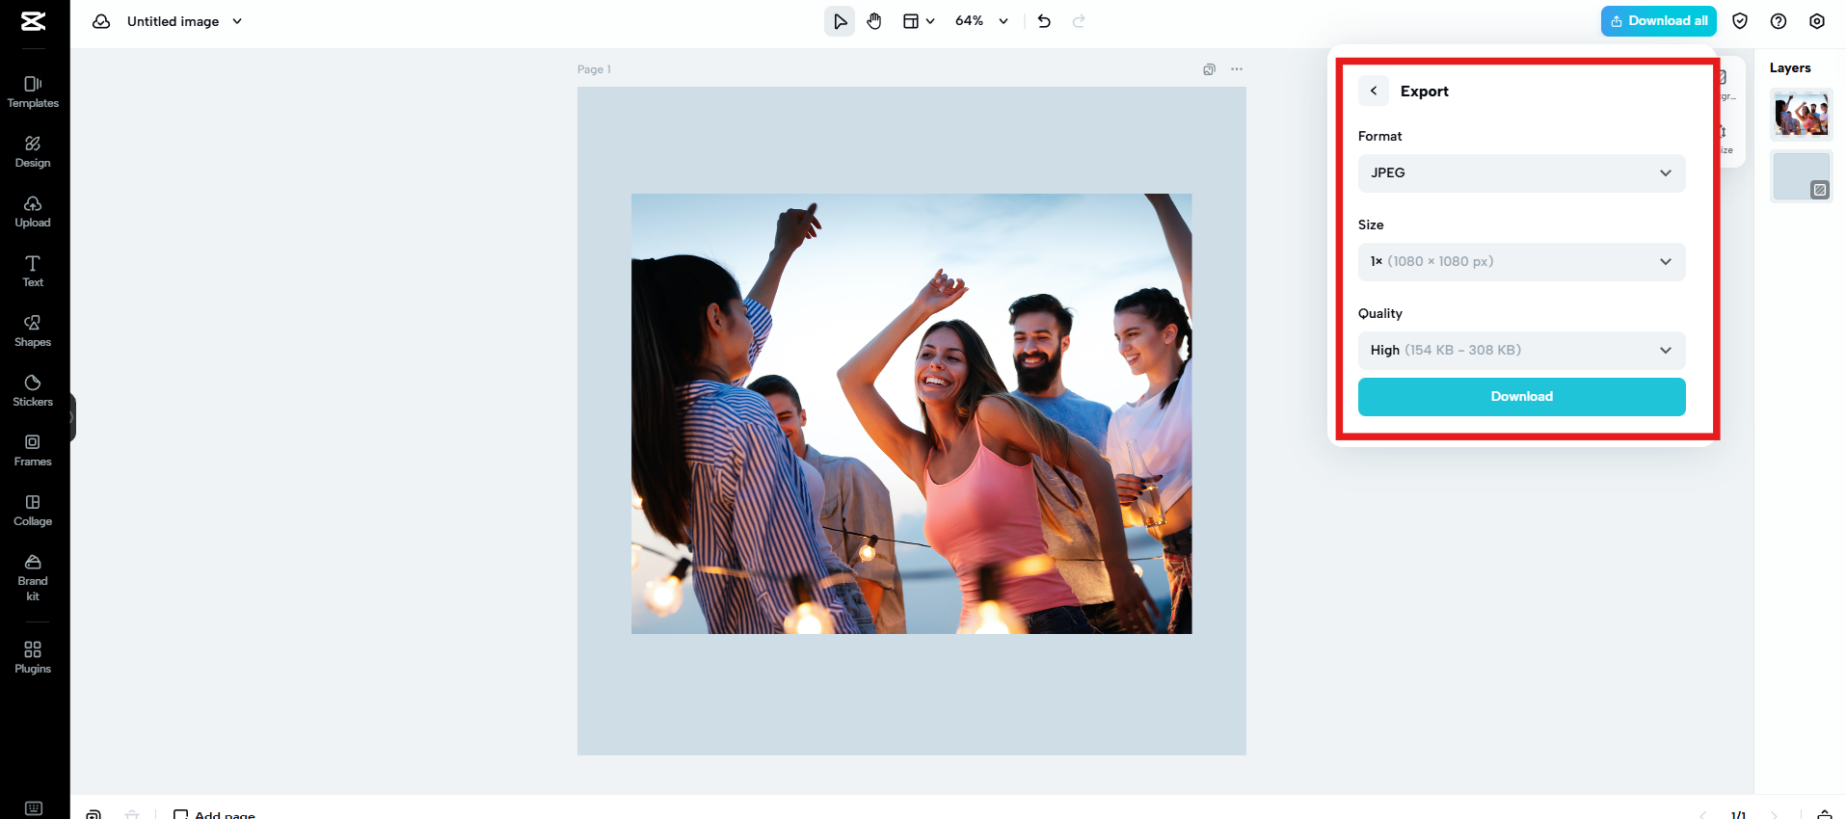Undo the last action
Screen dimensions: 1846x819
(x=1044, y=21)
